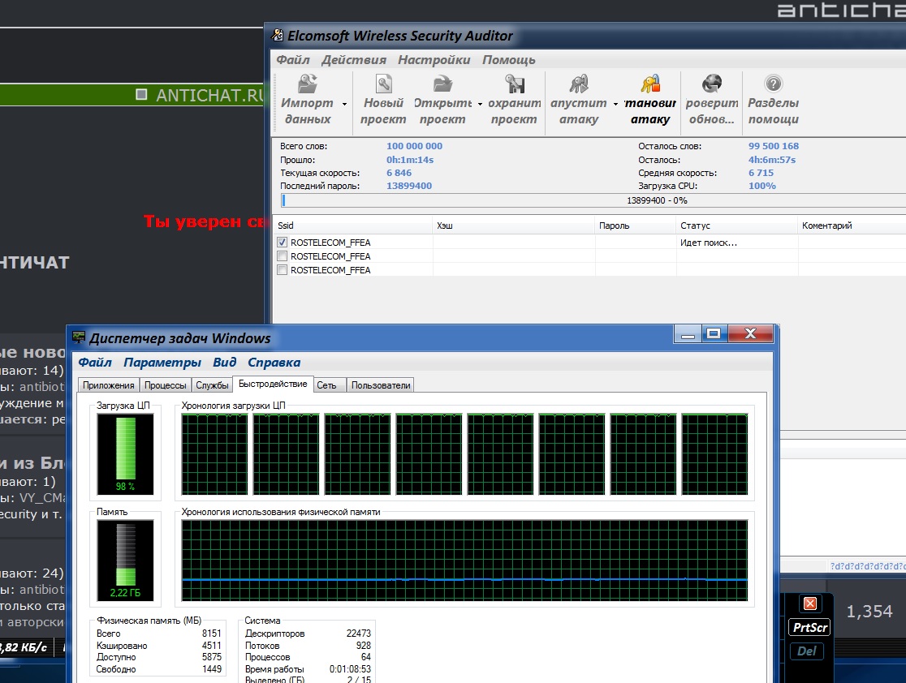The image size is (906, 683).
Task: Start the attack with the Запустить атаку icon
Action: 578,84
